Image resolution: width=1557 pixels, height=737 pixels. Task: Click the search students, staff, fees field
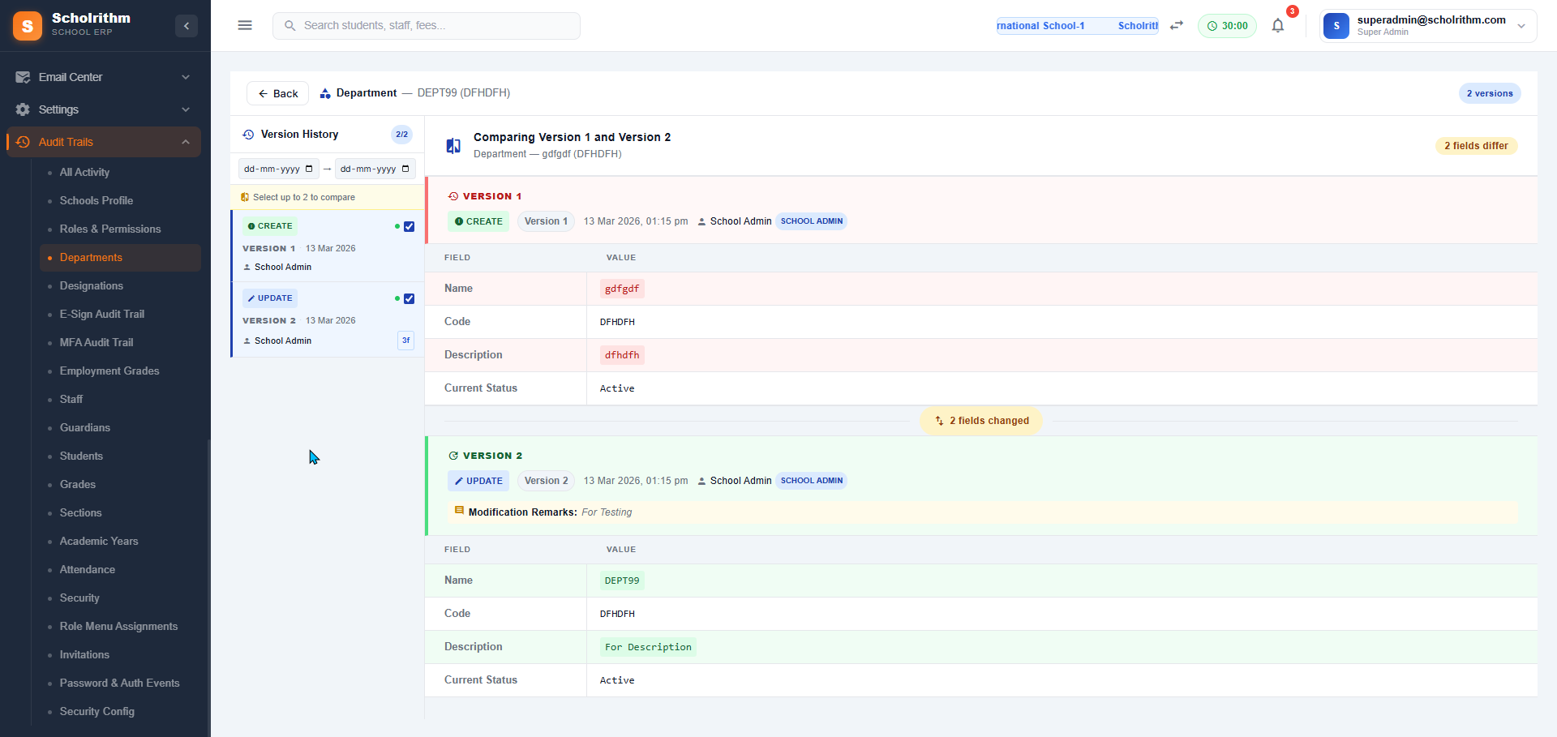[426, 25]
